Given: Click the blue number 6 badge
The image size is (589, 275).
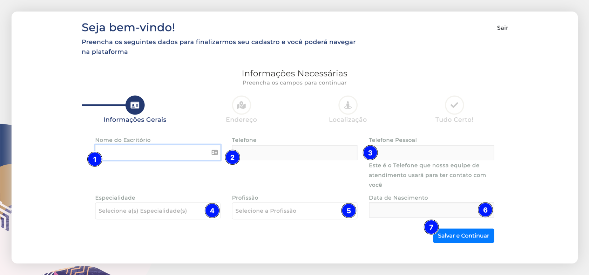Looking at the screenshot, I should (485, 210).
